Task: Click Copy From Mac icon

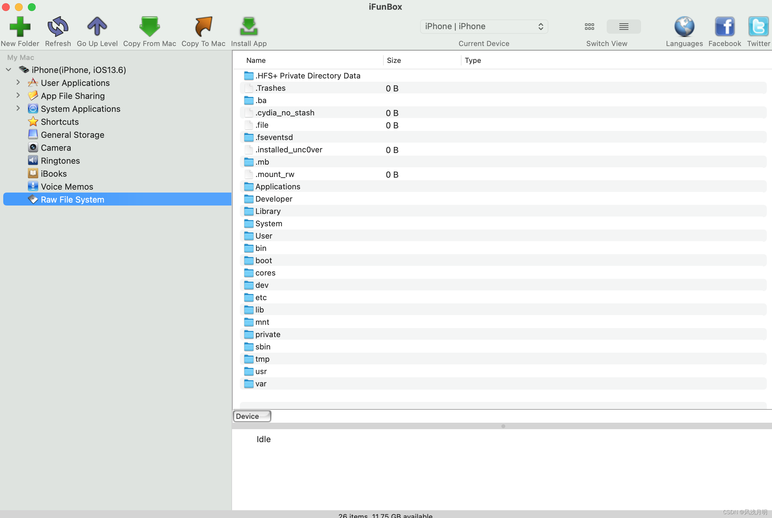Action: coord(150,27)
